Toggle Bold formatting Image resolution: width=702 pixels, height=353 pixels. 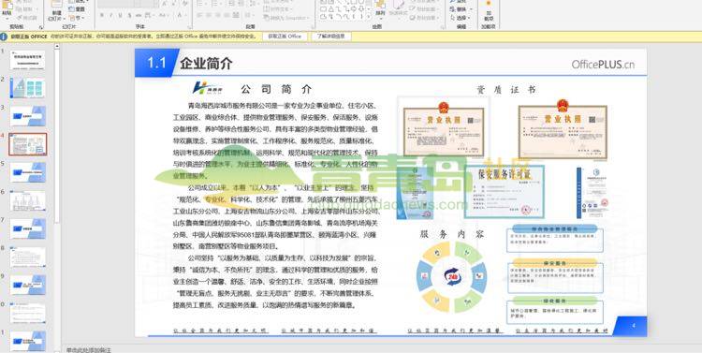coord(102,16)
